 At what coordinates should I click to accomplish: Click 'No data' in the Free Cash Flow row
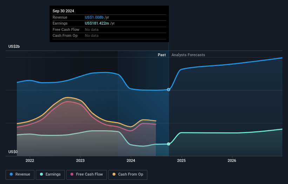tap(92, 29)
